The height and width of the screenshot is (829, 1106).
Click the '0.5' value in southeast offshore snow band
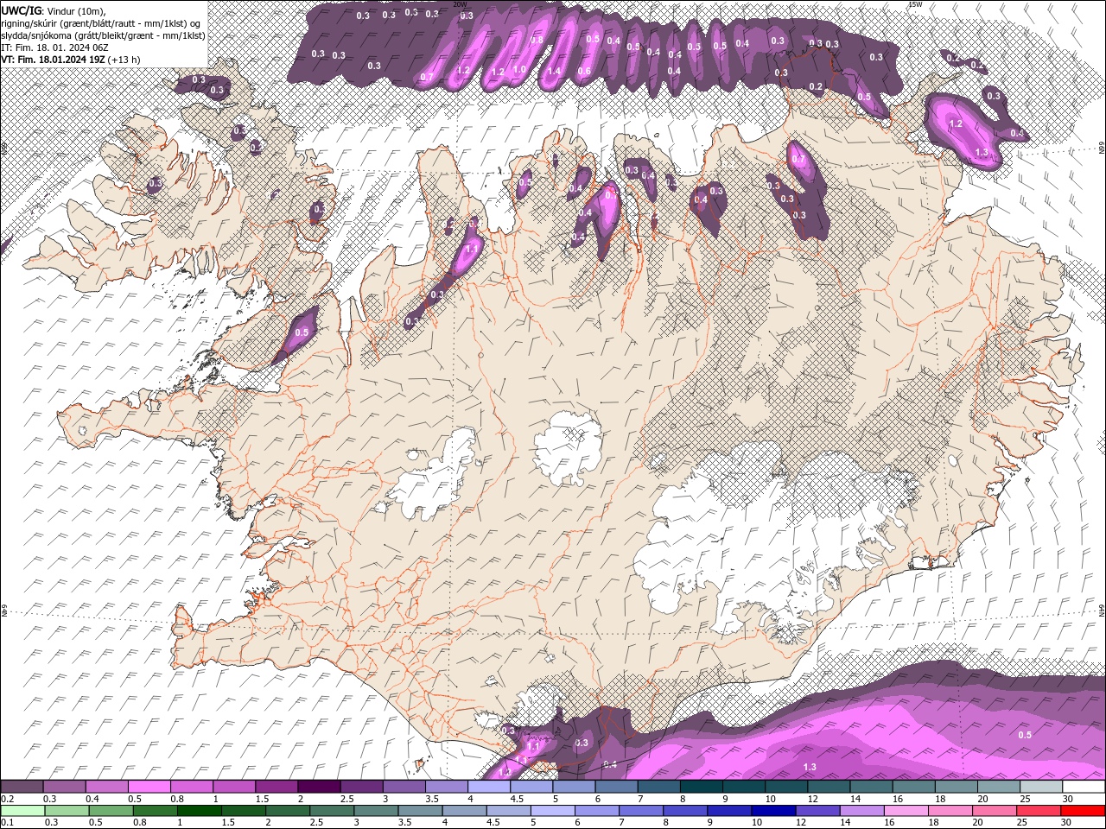pyautogui.click(x=1025, y=735)
